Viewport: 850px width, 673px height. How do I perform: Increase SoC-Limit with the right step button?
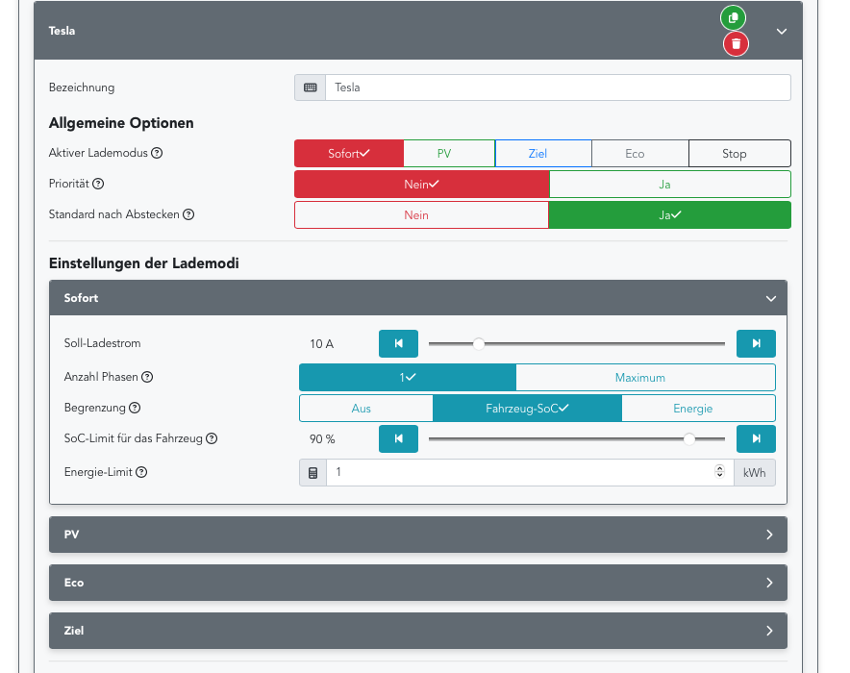tap(756, 438)
